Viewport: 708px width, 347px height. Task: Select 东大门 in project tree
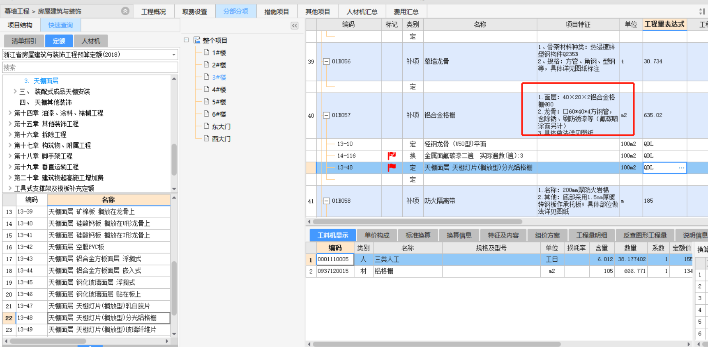(221, 126)
